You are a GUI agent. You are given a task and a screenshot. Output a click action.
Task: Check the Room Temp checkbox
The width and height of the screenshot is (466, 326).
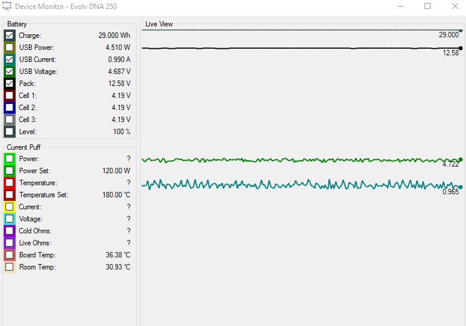coord(10,267)
